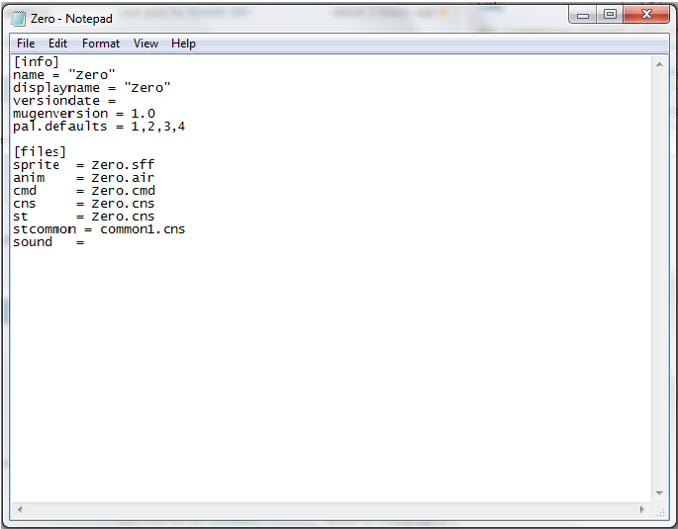
Task: Close the Zero Notepad window
Action: coord(646,15)
